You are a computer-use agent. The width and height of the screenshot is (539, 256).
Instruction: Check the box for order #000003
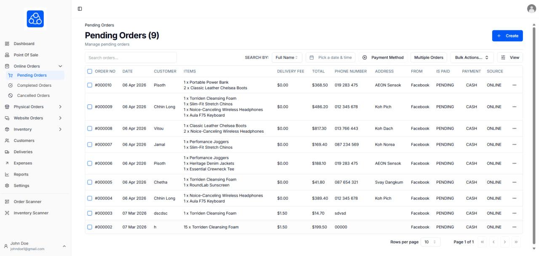pos(90,213)
